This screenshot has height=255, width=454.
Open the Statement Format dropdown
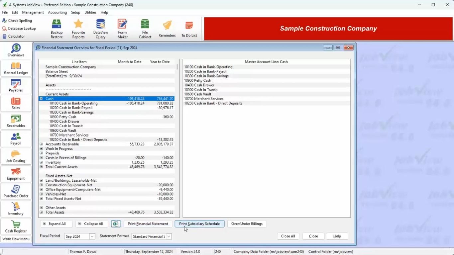pos(169,236)
